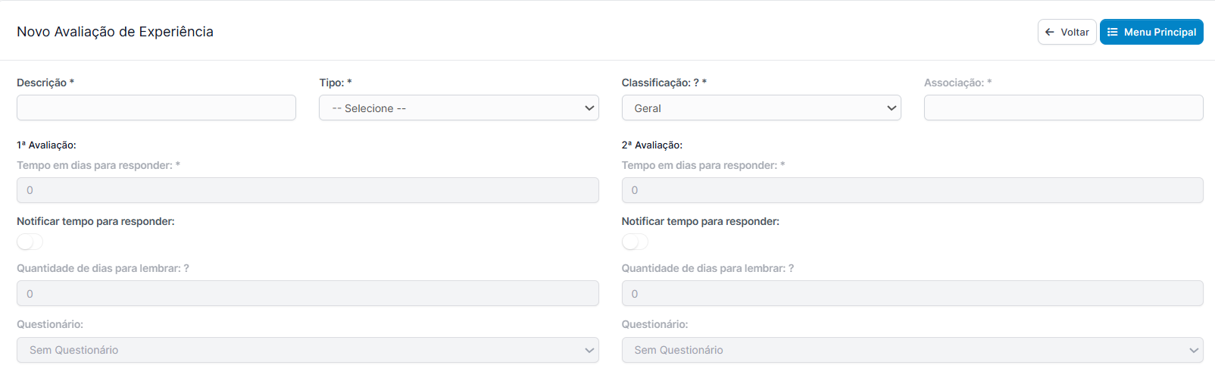Open the Tipo dropdown
Image resolution: width=1215 pixels, height=381 pixels.
459,108
